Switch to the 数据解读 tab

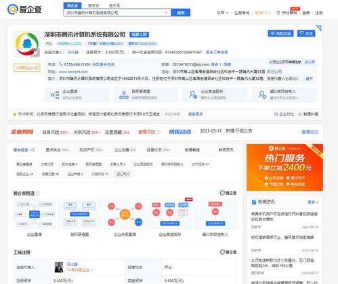pyautogui.click(x=192, y=150)
